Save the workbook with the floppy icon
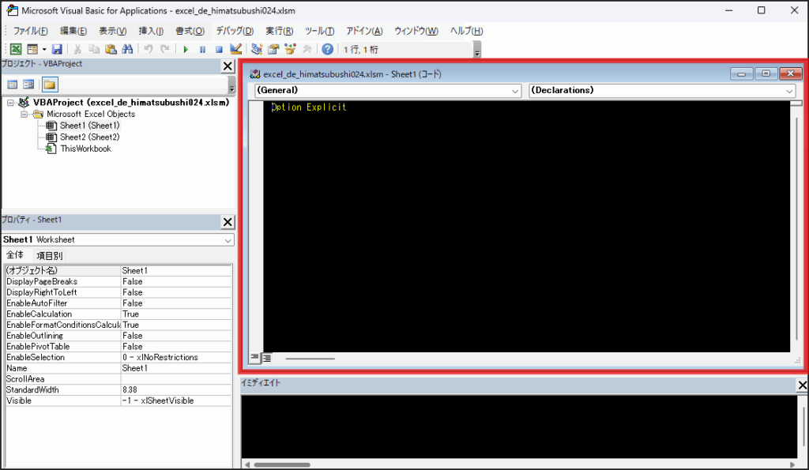The image size is (809, 470). 57,49
